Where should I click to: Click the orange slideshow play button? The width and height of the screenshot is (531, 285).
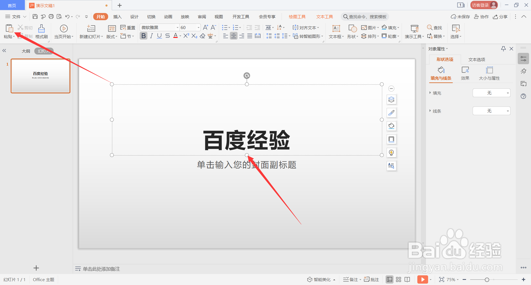423,279
